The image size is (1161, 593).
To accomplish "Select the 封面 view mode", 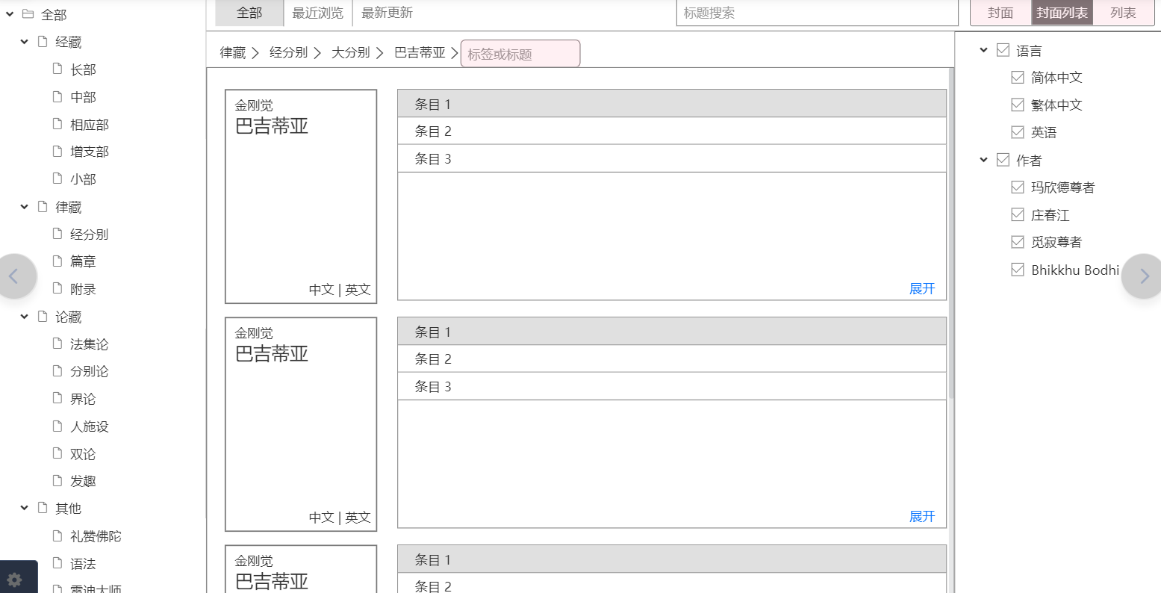I will point(1000,13).
